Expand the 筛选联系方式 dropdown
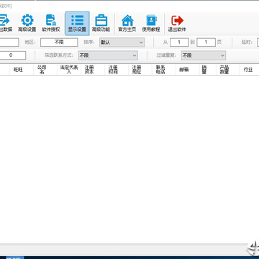Image resolution: width=259 pixels, height=259 pixels. [108, 55]
